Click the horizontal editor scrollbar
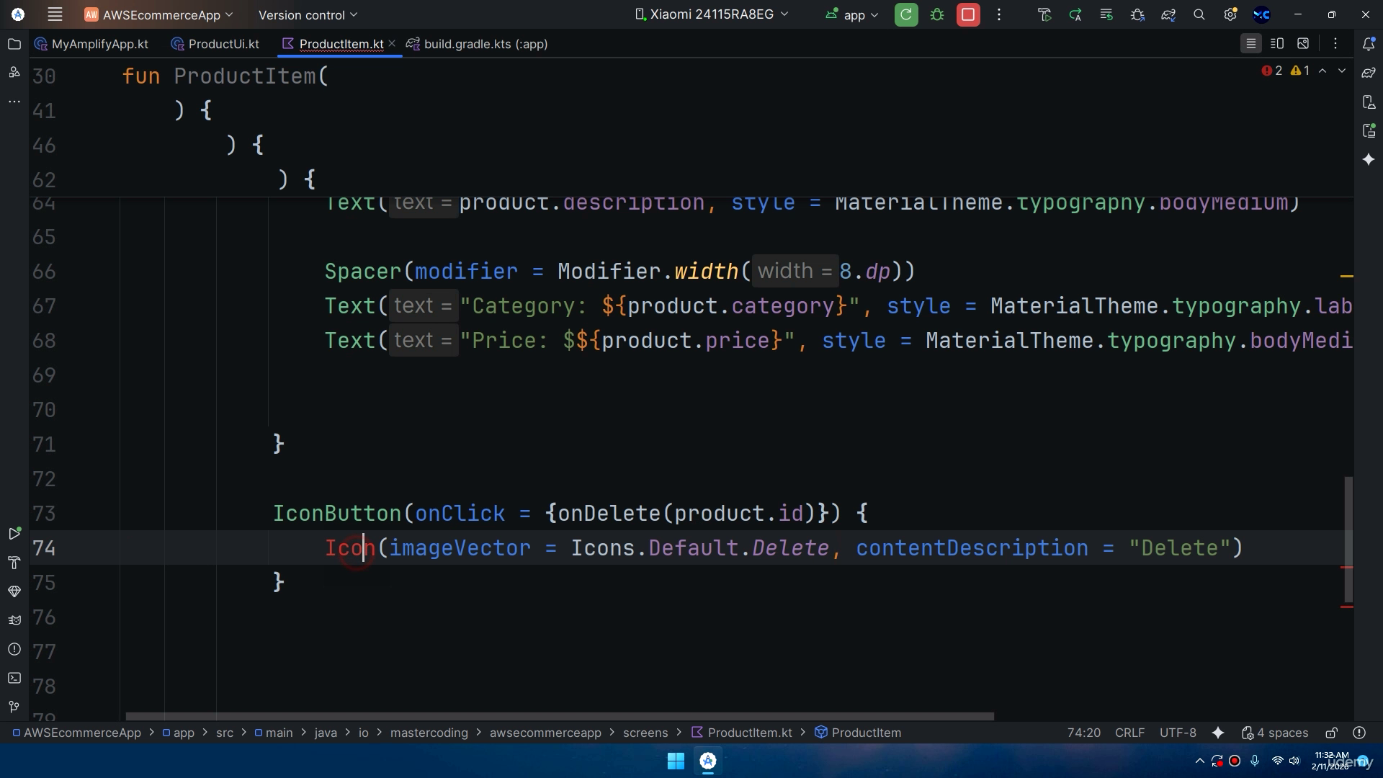The width and height of the screenshot is (1383, 778). click(560, 716)
